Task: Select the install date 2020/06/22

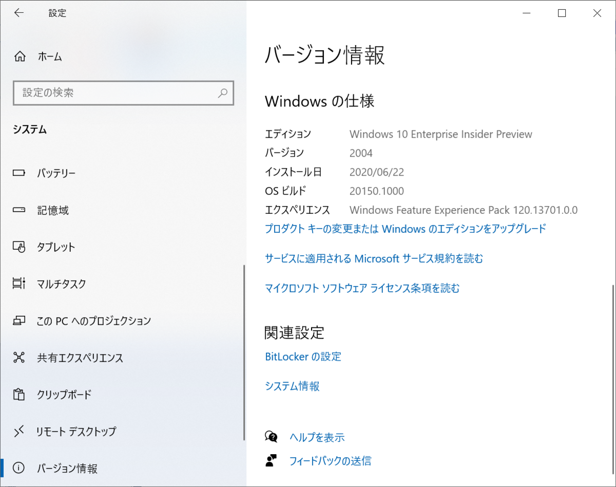Action: [377, 172]
